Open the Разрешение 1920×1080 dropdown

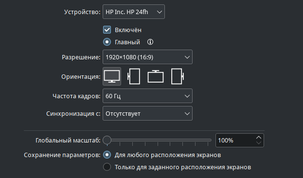tap(147, 57)
